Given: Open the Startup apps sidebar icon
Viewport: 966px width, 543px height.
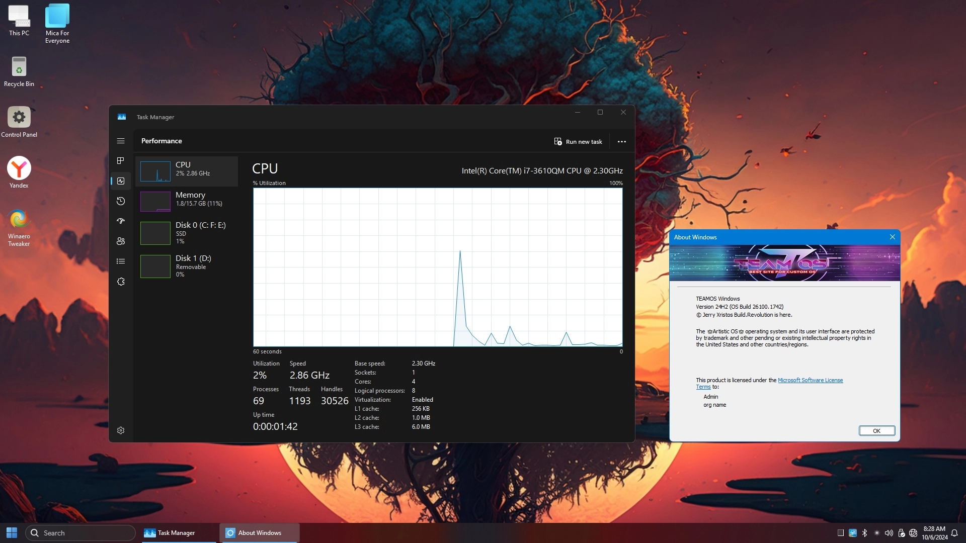Looking at the screenshot, I should pyautogui.click(x=121, y=221).
